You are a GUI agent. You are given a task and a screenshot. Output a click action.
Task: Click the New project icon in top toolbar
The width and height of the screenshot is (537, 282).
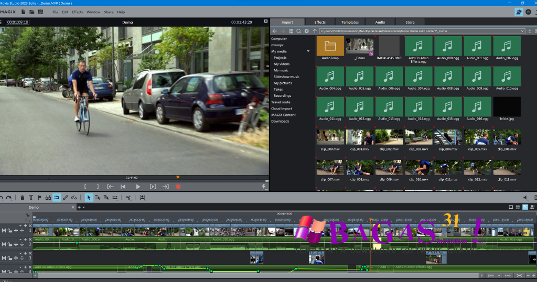pos(23,12)
